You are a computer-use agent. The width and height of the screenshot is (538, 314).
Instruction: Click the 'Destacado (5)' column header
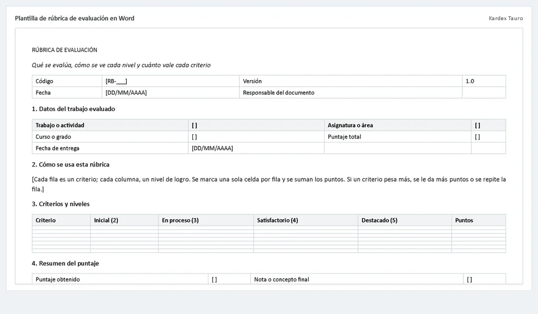[405, 220]
